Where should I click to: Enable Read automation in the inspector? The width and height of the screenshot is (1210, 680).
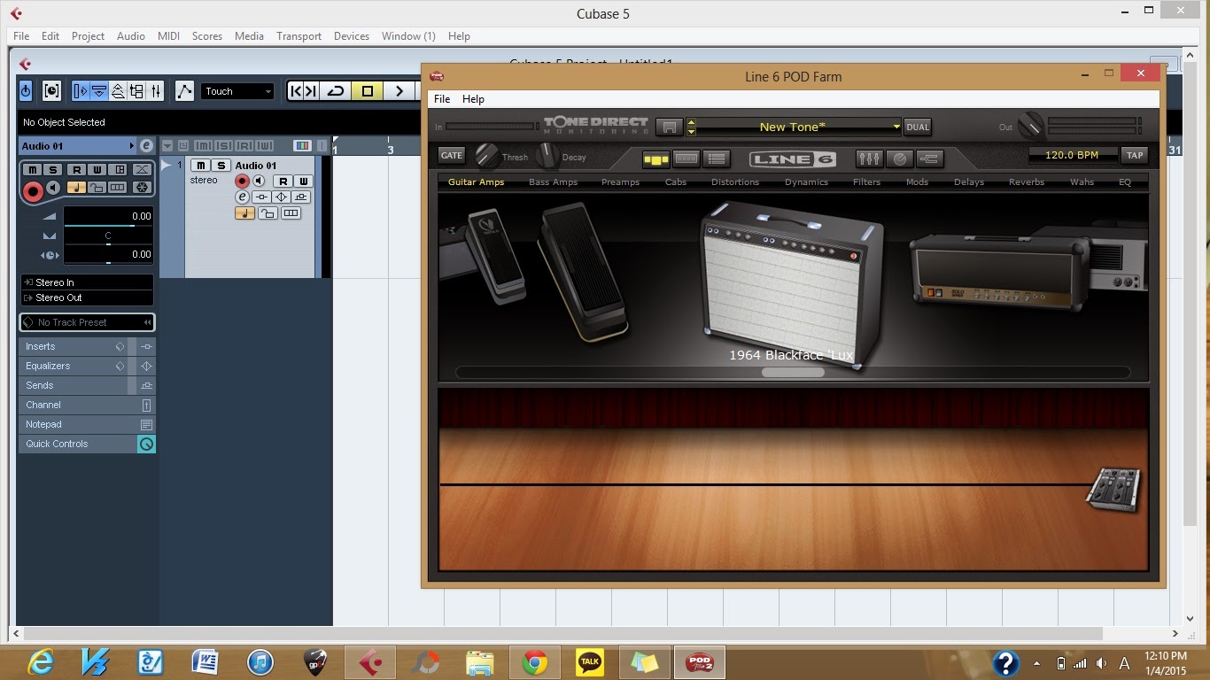pos(77,169)
